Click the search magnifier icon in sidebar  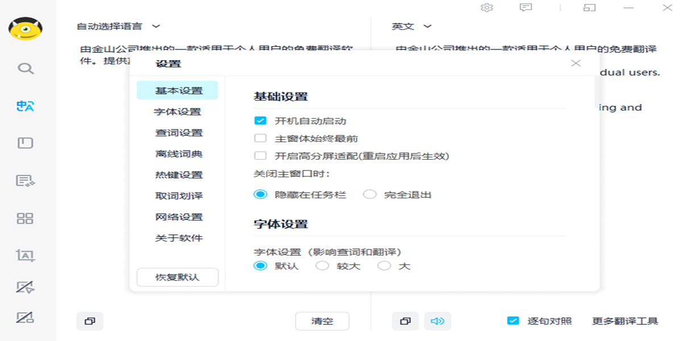click(x=26, y=69)
